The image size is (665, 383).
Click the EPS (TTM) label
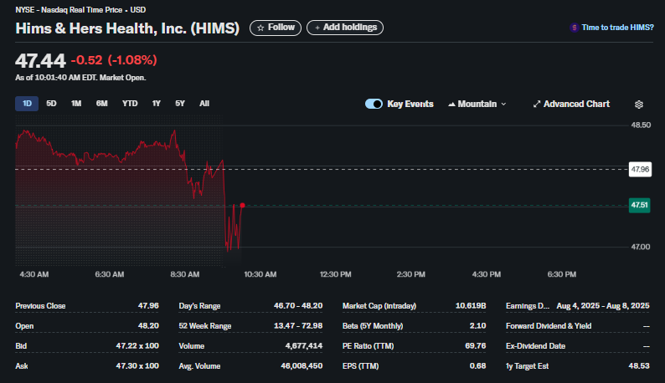360,366
